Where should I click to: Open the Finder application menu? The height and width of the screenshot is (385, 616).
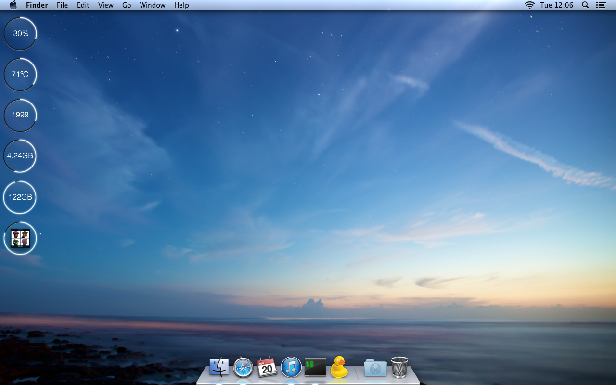(x=37, y=5)
